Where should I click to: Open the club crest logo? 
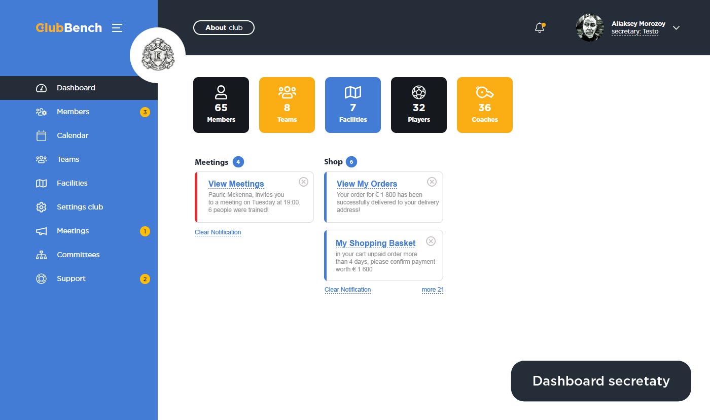(158, 55)
